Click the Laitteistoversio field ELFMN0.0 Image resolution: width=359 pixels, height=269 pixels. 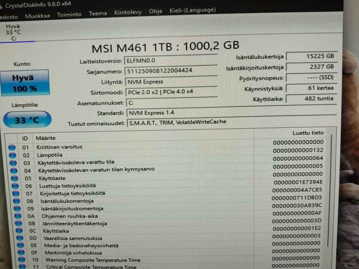click(x=171, y=61)
